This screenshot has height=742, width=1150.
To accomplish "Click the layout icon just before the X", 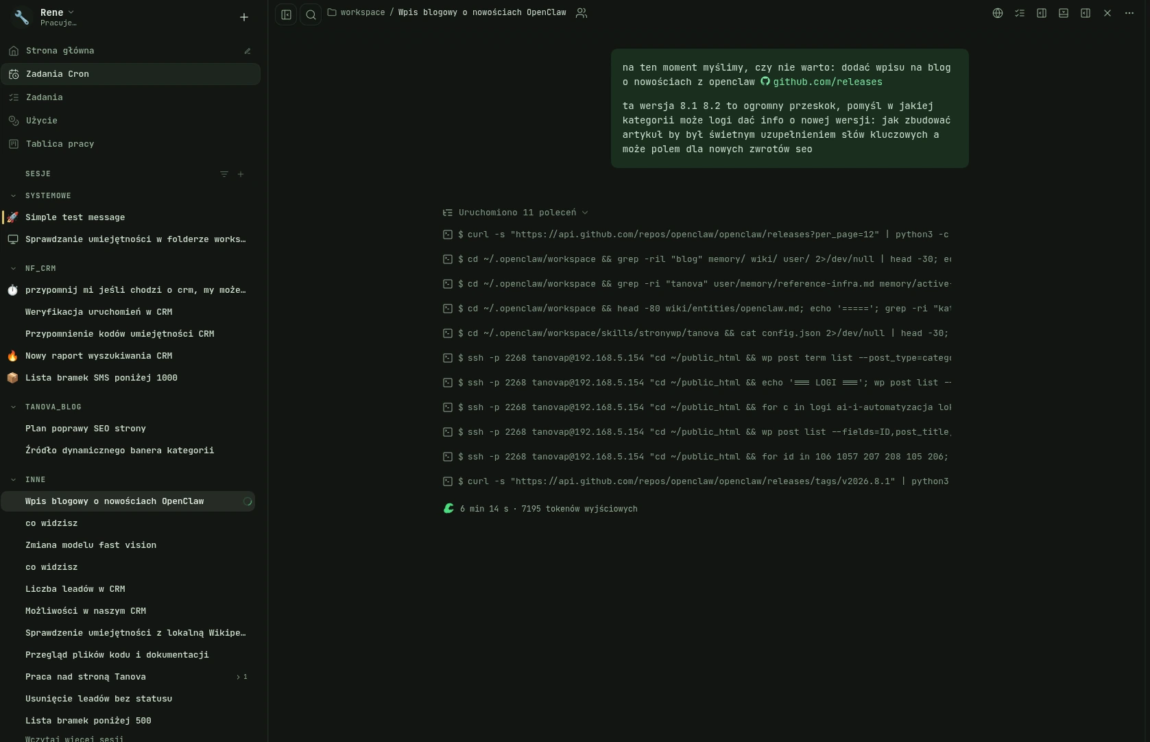I will coord(1086,13).
